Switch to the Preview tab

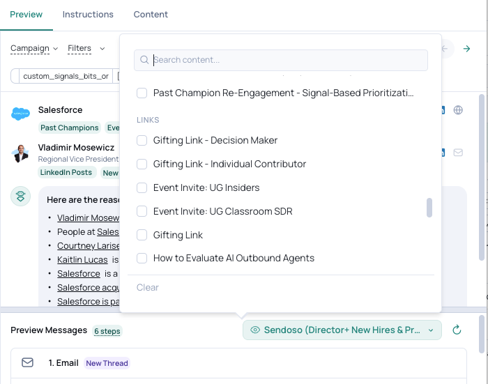(x=26, y=15)
